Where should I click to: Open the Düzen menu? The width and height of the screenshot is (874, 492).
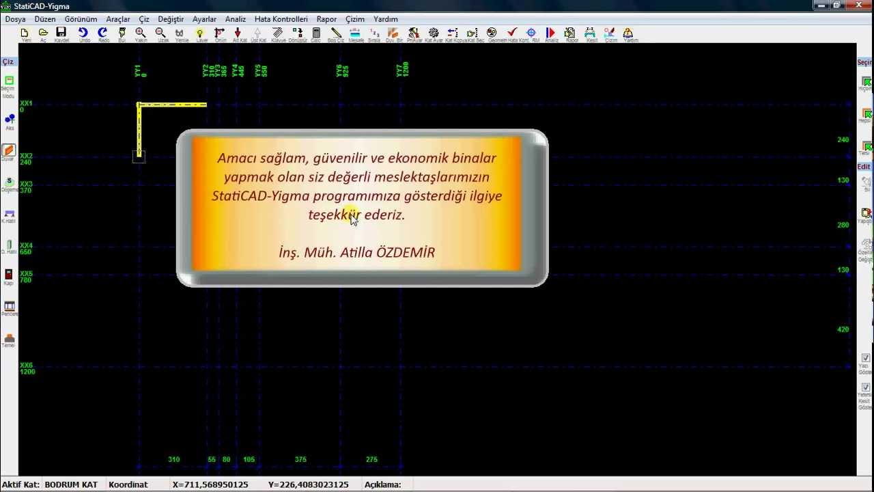(x=45, y=19)
